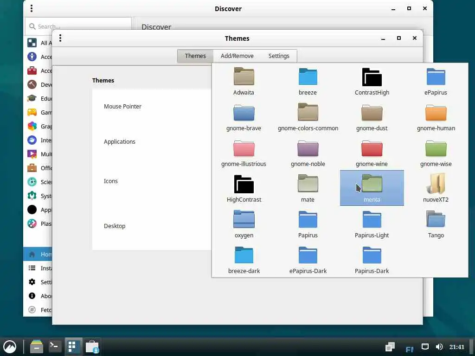The height and width of the screenshot is (356, 475).
Task: Choose the Tango icon theme
Action: 436,224
